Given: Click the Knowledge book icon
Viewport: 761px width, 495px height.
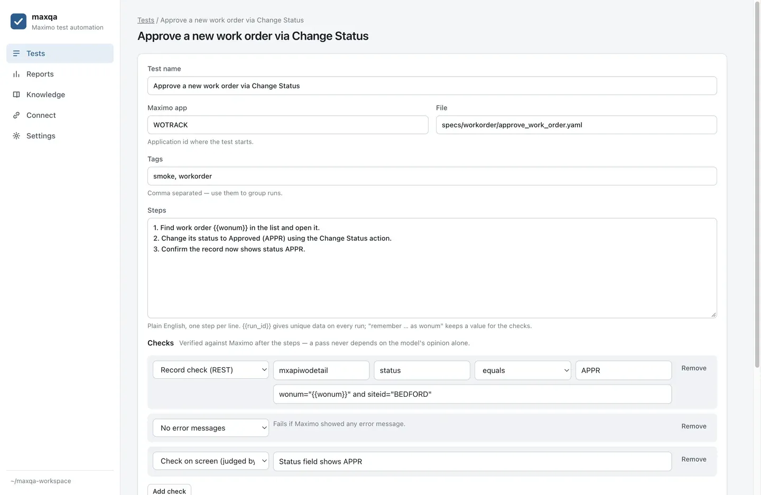Looking at the screenshot, I should [x=16, y=95].
